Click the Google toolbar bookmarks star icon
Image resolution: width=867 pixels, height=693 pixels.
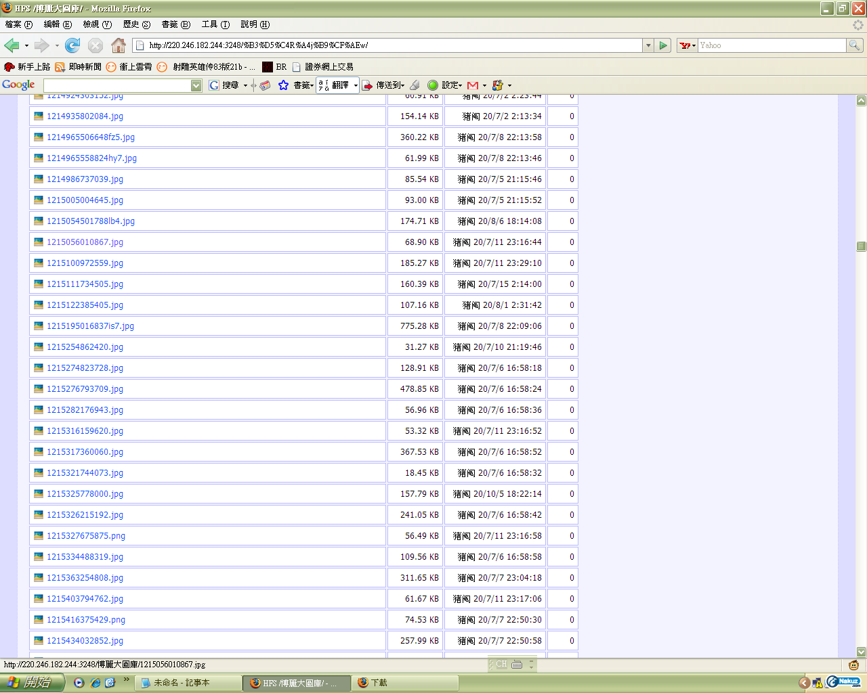[283, 85]
